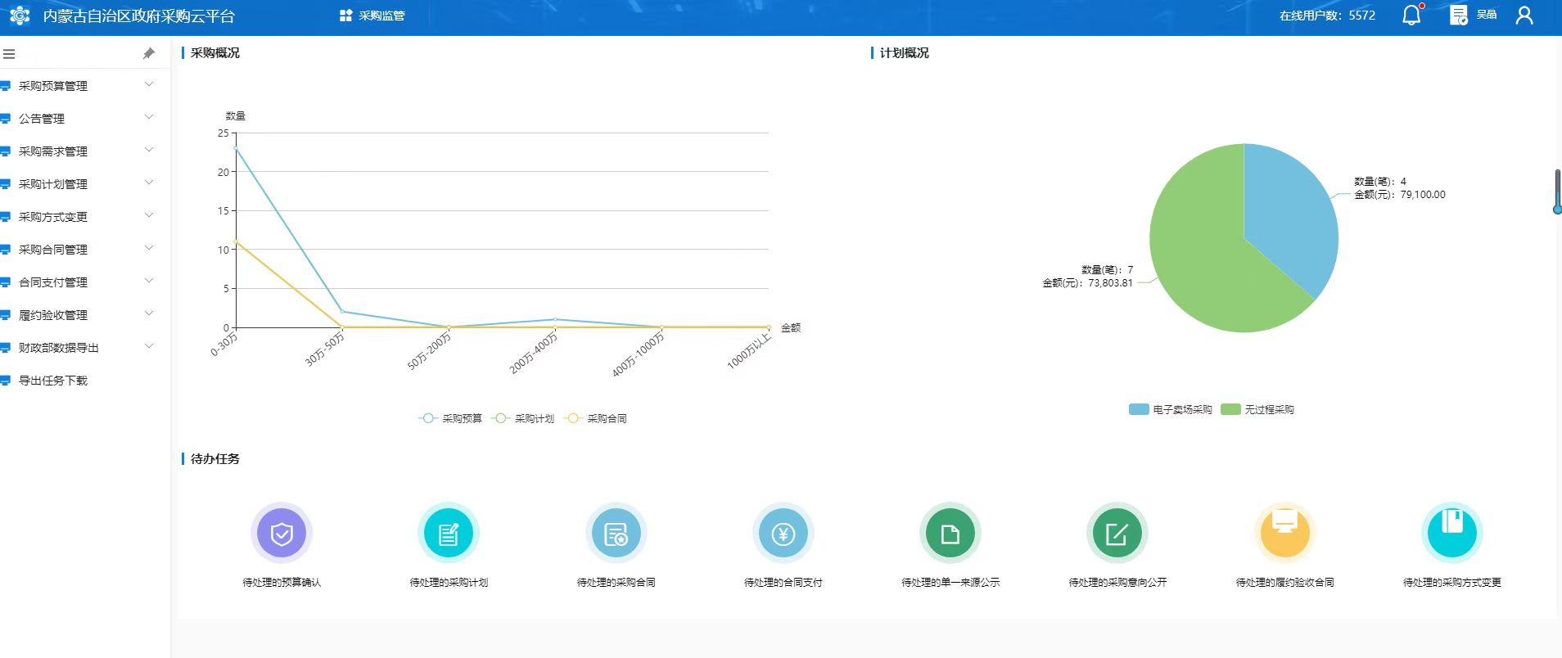
Task: Expand chevron next to 采购计划管理
Action: point(149,183)
